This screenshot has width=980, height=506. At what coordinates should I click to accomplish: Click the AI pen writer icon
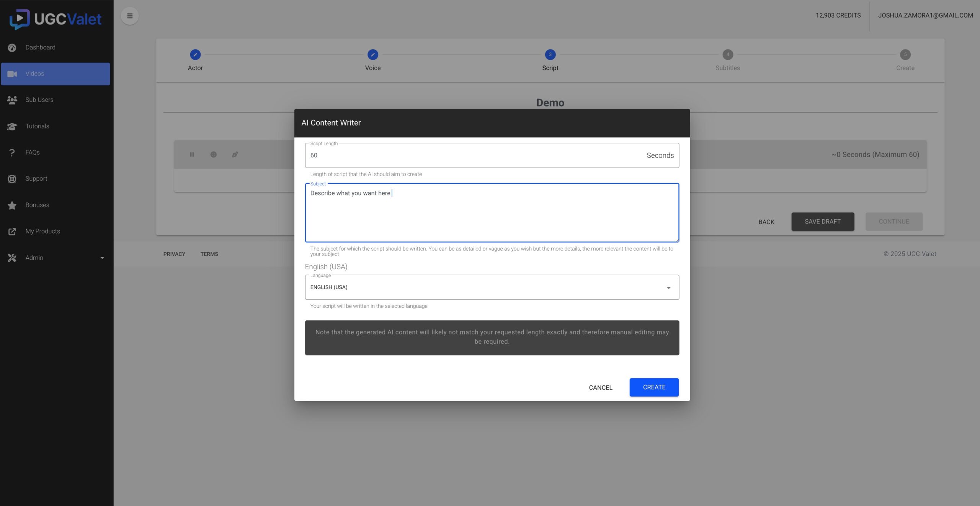[x=235, y=155]
